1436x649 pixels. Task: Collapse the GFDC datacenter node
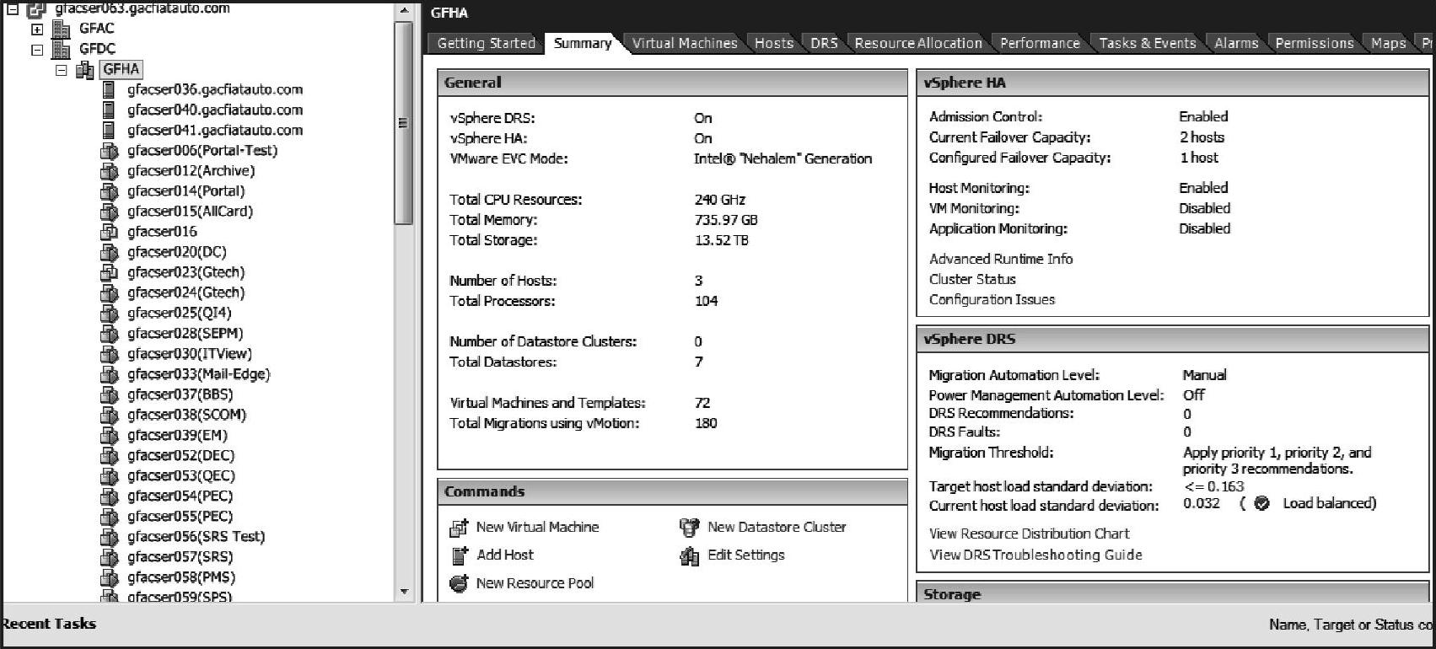pyautogui.click(x=37, y=50)
